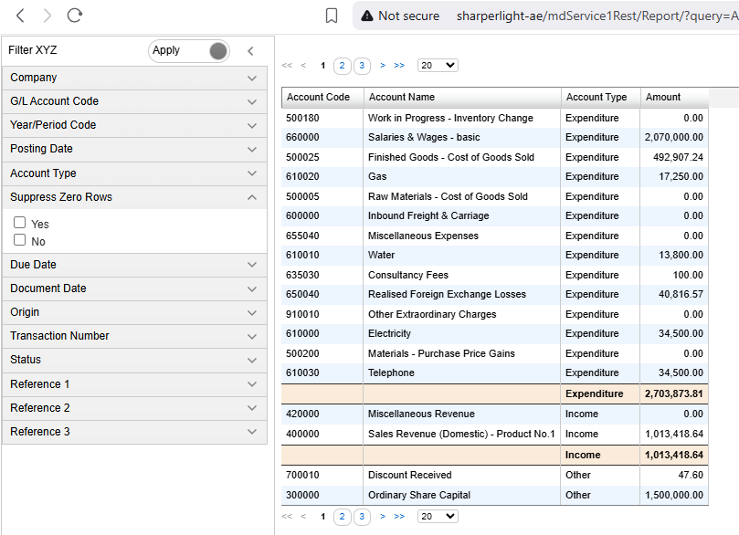Sort by the Amount column header
Viewport: 739px width, 535px height.
point(674,98)
